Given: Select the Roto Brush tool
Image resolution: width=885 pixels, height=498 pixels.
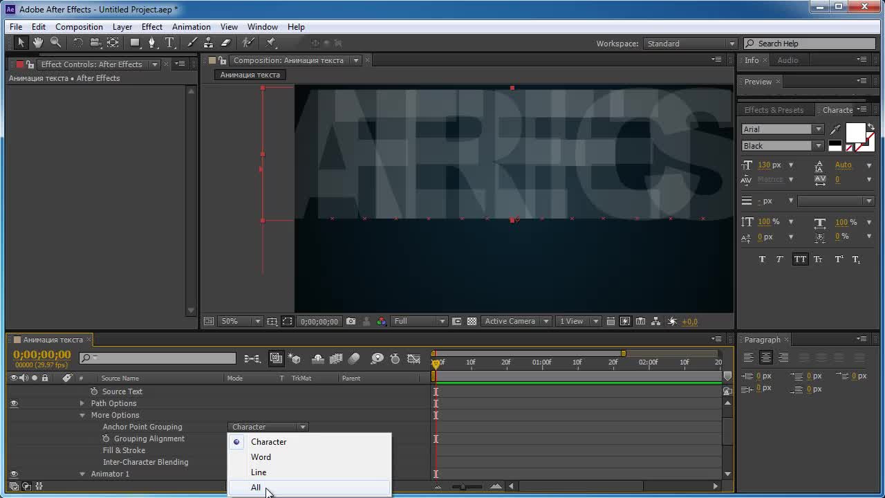Looking at the screenshot, I should pos(248,43).
